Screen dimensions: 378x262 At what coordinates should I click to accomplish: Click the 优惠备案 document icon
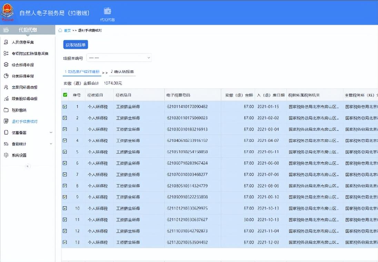[6, 133]
